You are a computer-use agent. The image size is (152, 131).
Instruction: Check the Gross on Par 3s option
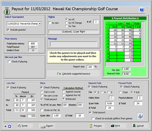[42, 110]
